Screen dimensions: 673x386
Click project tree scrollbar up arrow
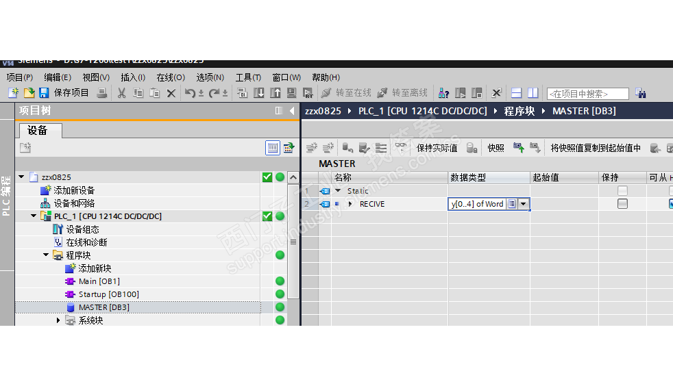tap(293, 177)
